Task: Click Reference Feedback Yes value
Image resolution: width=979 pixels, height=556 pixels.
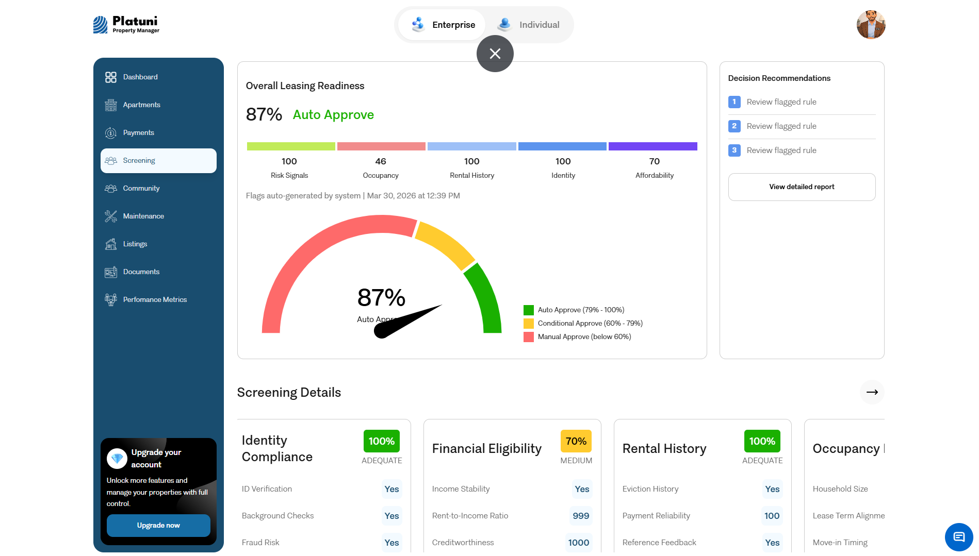Action: pyautogui.click(x=773, y=543)
